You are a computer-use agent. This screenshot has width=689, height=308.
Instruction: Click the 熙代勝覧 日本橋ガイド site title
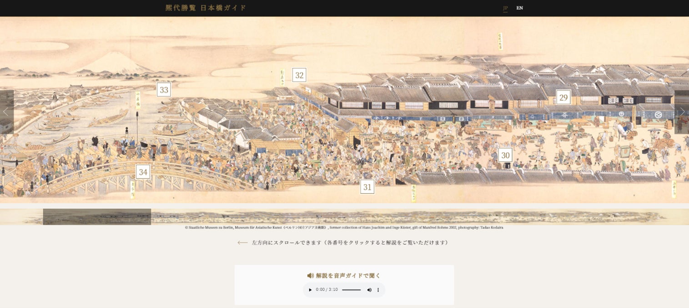pyautogui.click(x=206, y=8)
